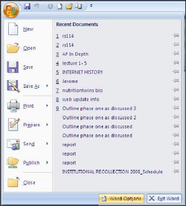This screenshot has width=186, height=206.
Task: Click the Save As floppy-with-pencil icon
Action: (x=13, y=86)
